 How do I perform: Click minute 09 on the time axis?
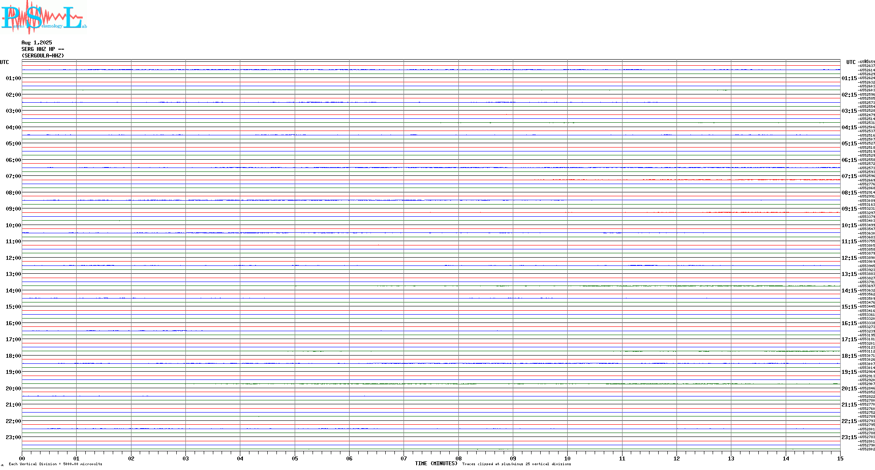(x=513, y=458)
